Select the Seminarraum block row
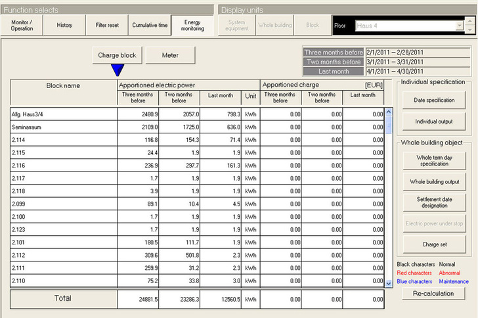478x318 pixels. click(x=64, y=127)
